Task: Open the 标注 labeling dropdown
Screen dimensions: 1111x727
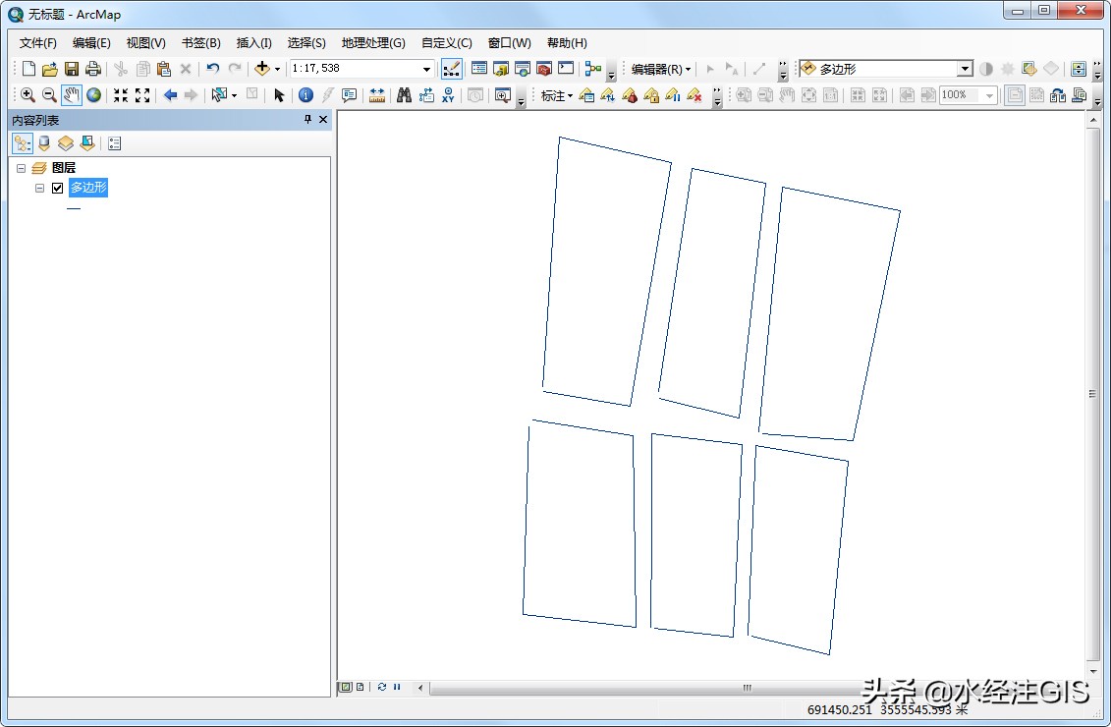Action: click(557, 95)
